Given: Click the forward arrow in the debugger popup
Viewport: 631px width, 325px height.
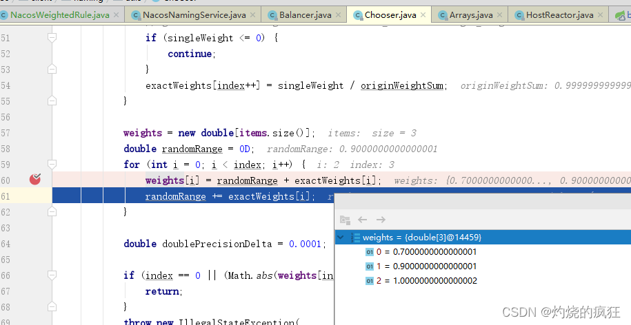Looking at the screenshot, I should [x=381, y=220].
